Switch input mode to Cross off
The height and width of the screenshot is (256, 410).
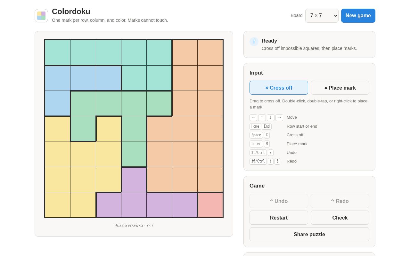pos(279,88)
